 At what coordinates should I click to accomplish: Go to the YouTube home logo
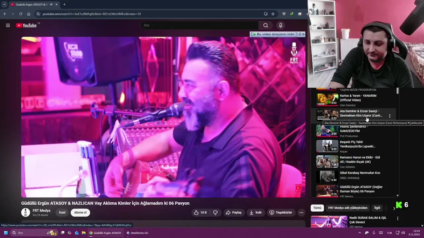point(26,25)
